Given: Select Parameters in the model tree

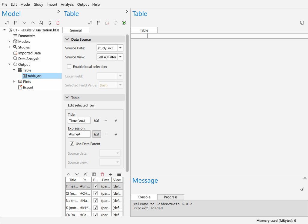Looking at the screenshot, I should pyautogui.click(x=27, y=36).
